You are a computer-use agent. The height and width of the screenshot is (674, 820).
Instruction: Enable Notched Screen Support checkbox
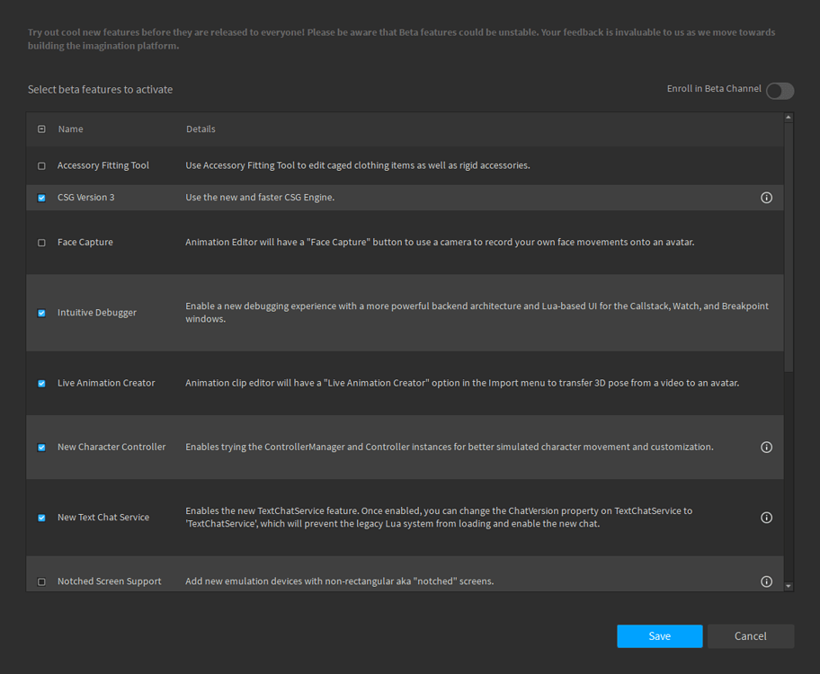click(x=42, y=581)
